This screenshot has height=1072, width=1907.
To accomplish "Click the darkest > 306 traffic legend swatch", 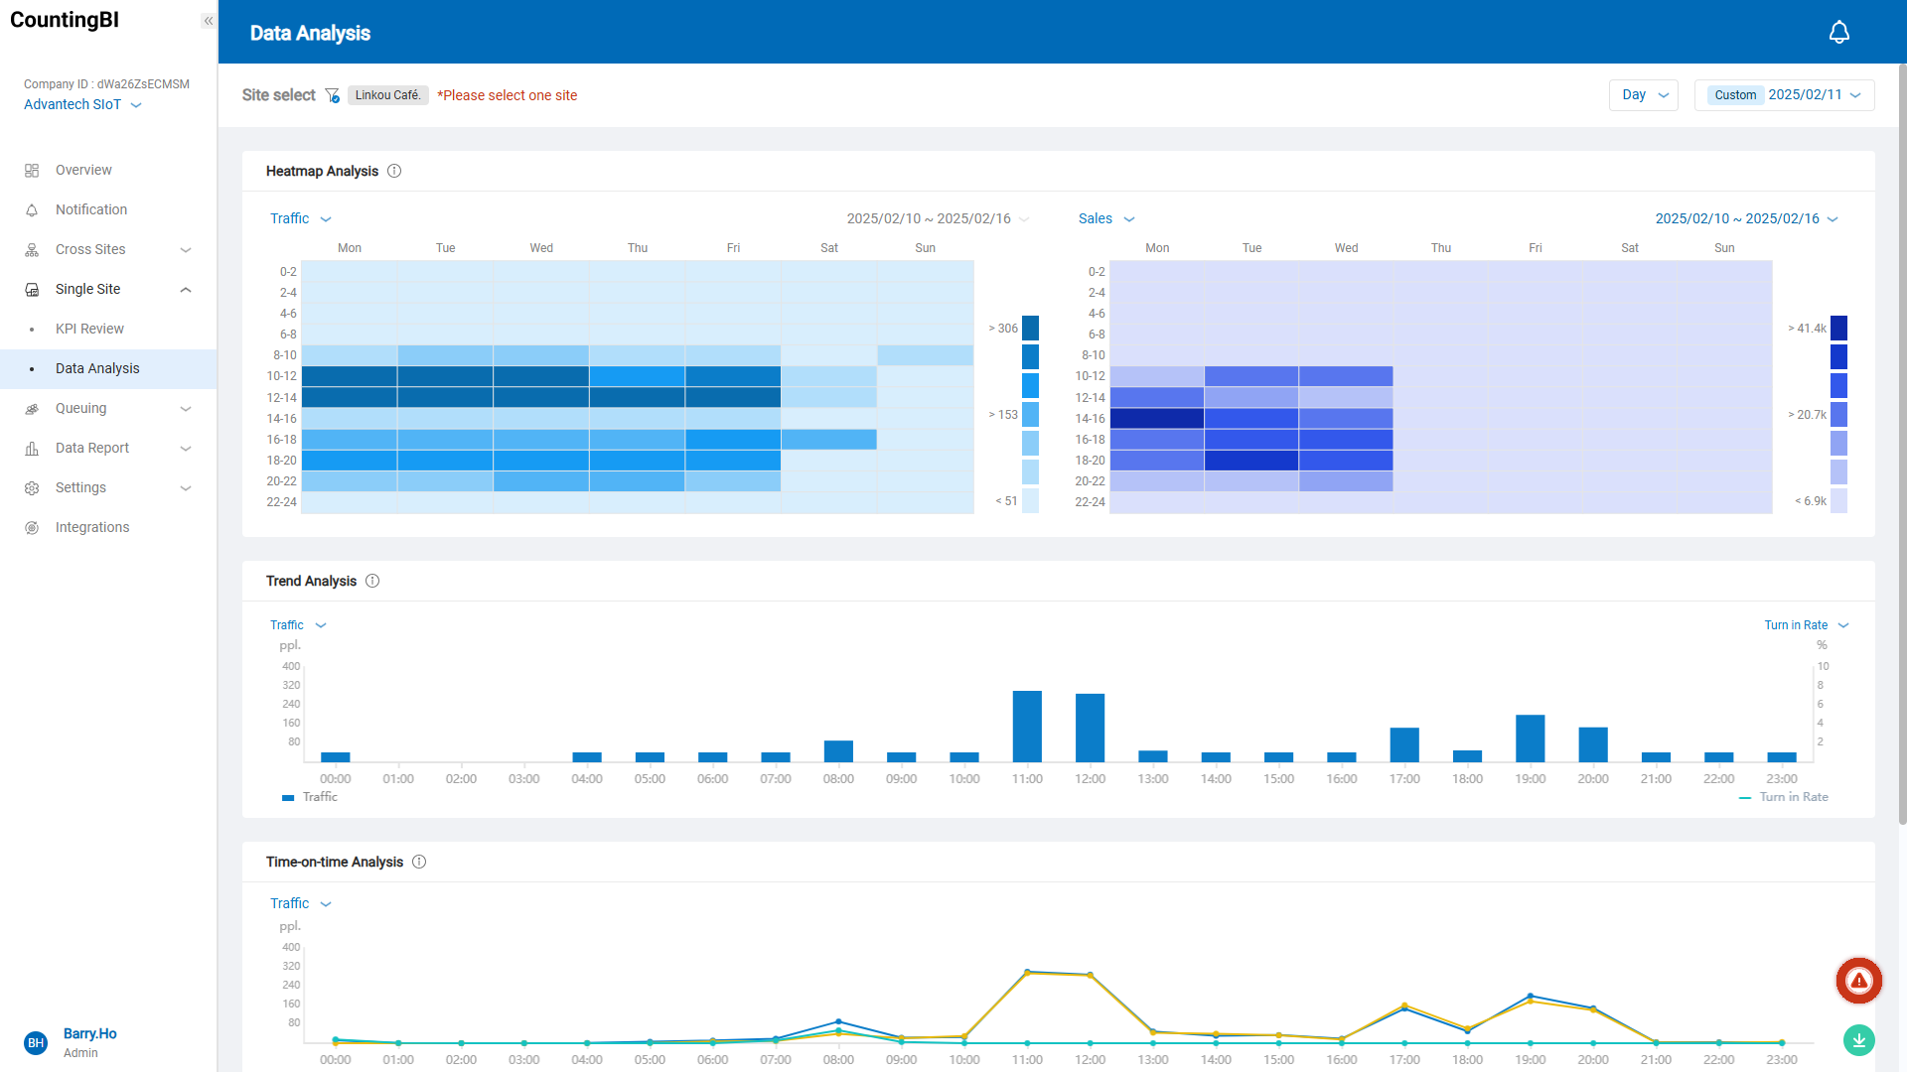I will [1030, 328].
